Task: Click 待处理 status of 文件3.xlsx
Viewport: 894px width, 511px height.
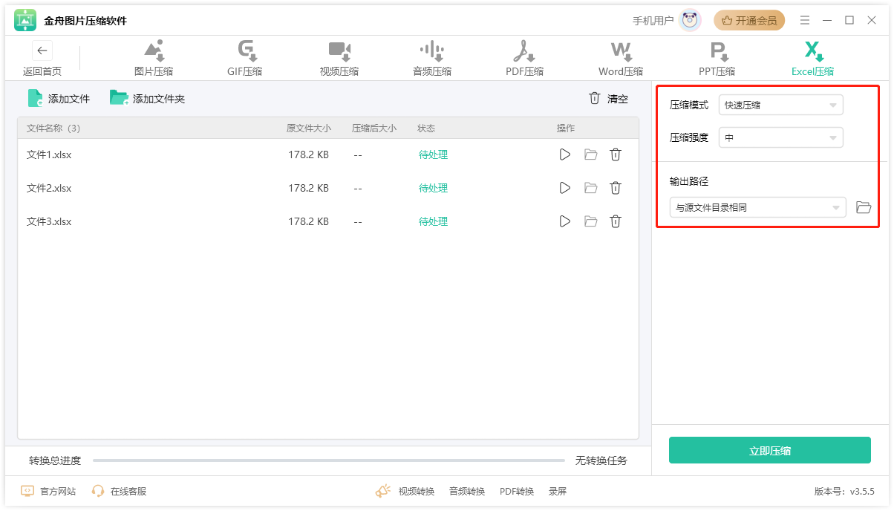Action: (x=433, y=221)
